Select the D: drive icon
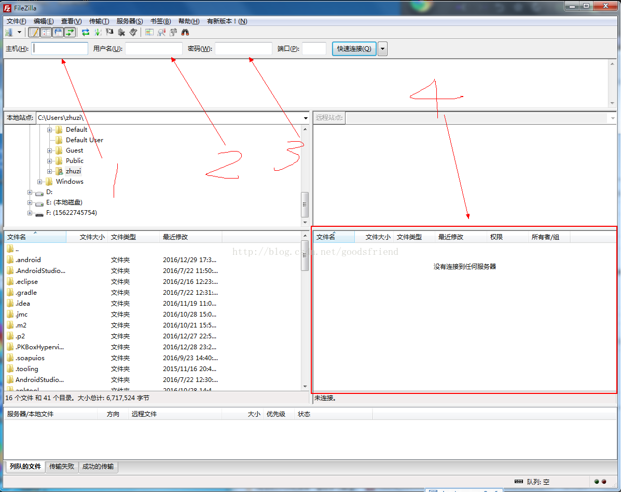 pyautogui.click(x=39, y=193)
